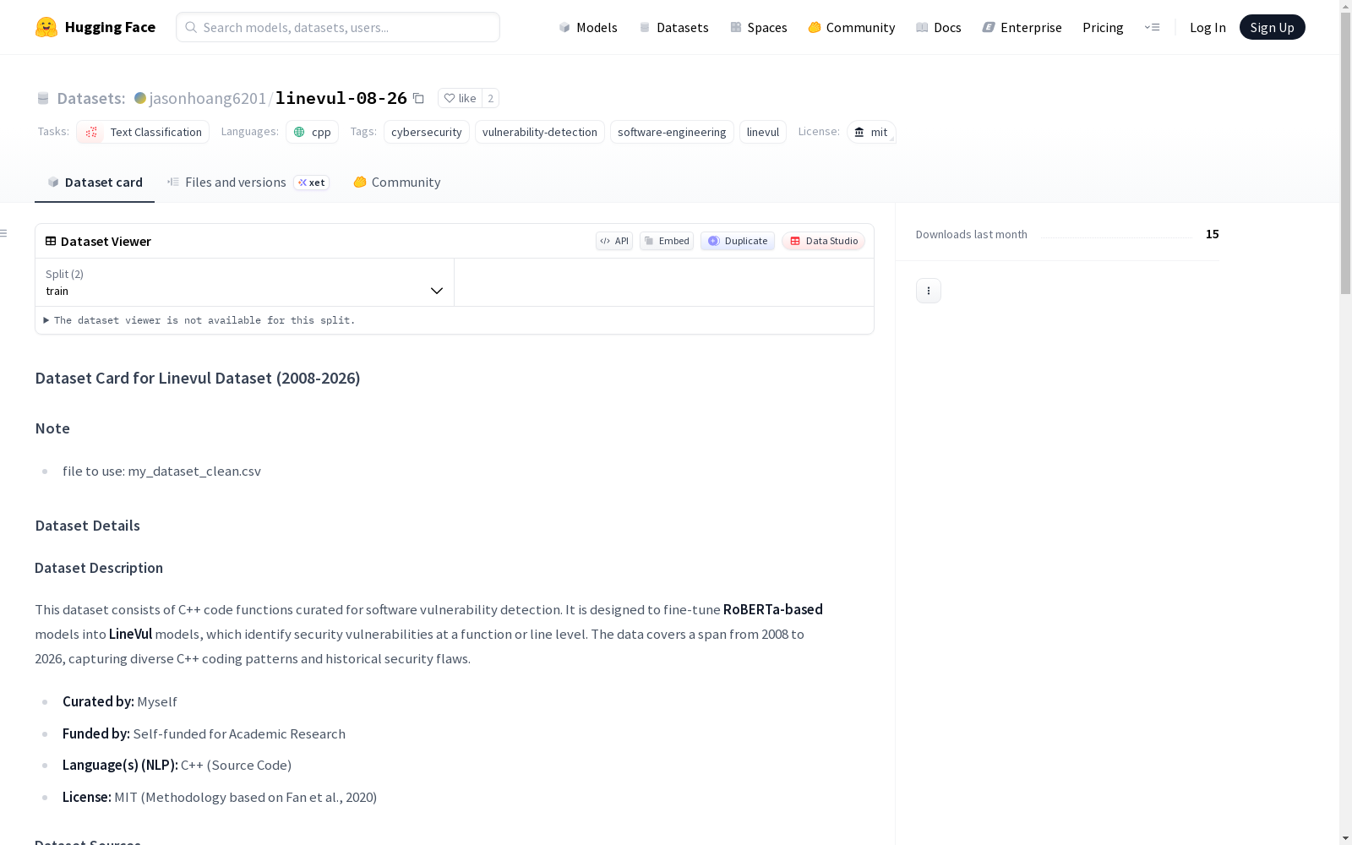Open the side table of contents icon

click(x=4, y=233)
